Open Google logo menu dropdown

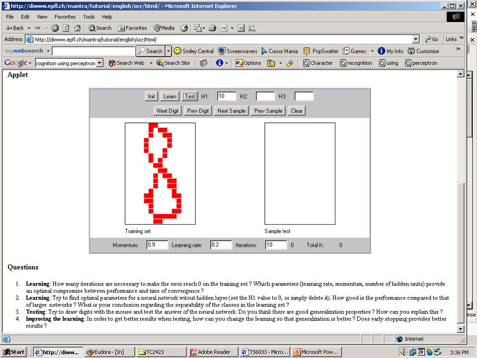coord(30,63)
